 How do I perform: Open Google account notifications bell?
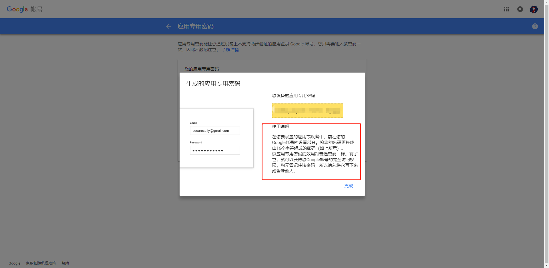pos(520,9)
